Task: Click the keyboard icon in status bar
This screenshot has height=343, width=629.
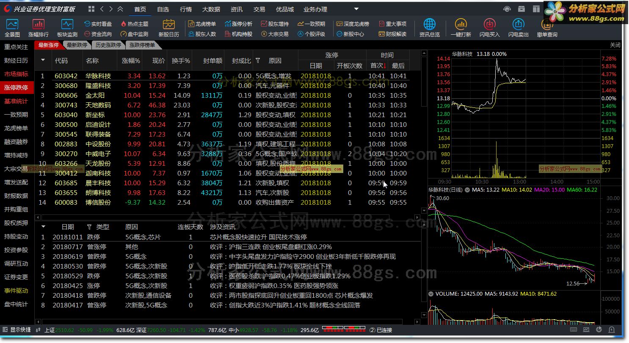Action: [574, 330]
